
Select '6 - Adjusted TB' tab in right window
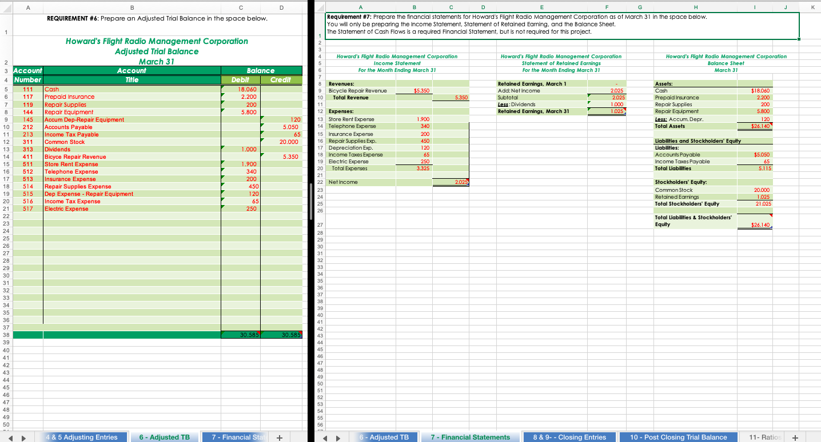click(384, 437)
